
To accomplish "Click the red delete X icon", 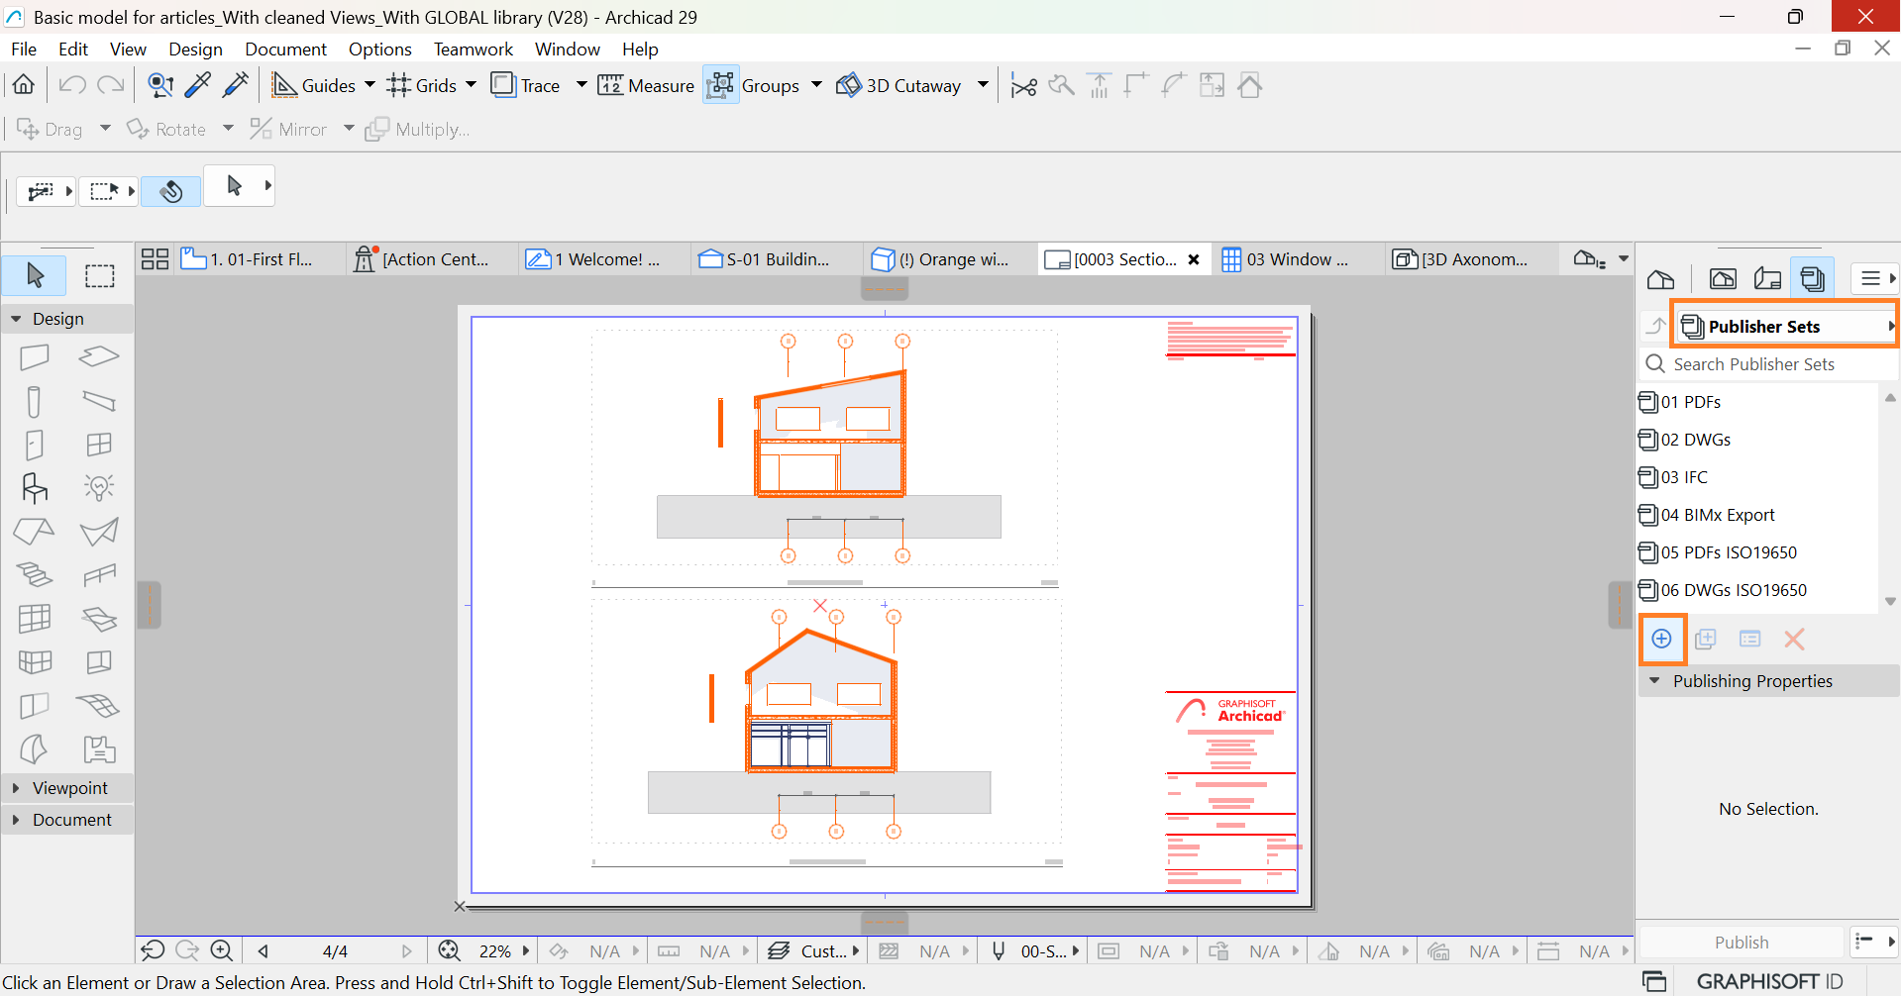I will click(x=1794, y=639).
